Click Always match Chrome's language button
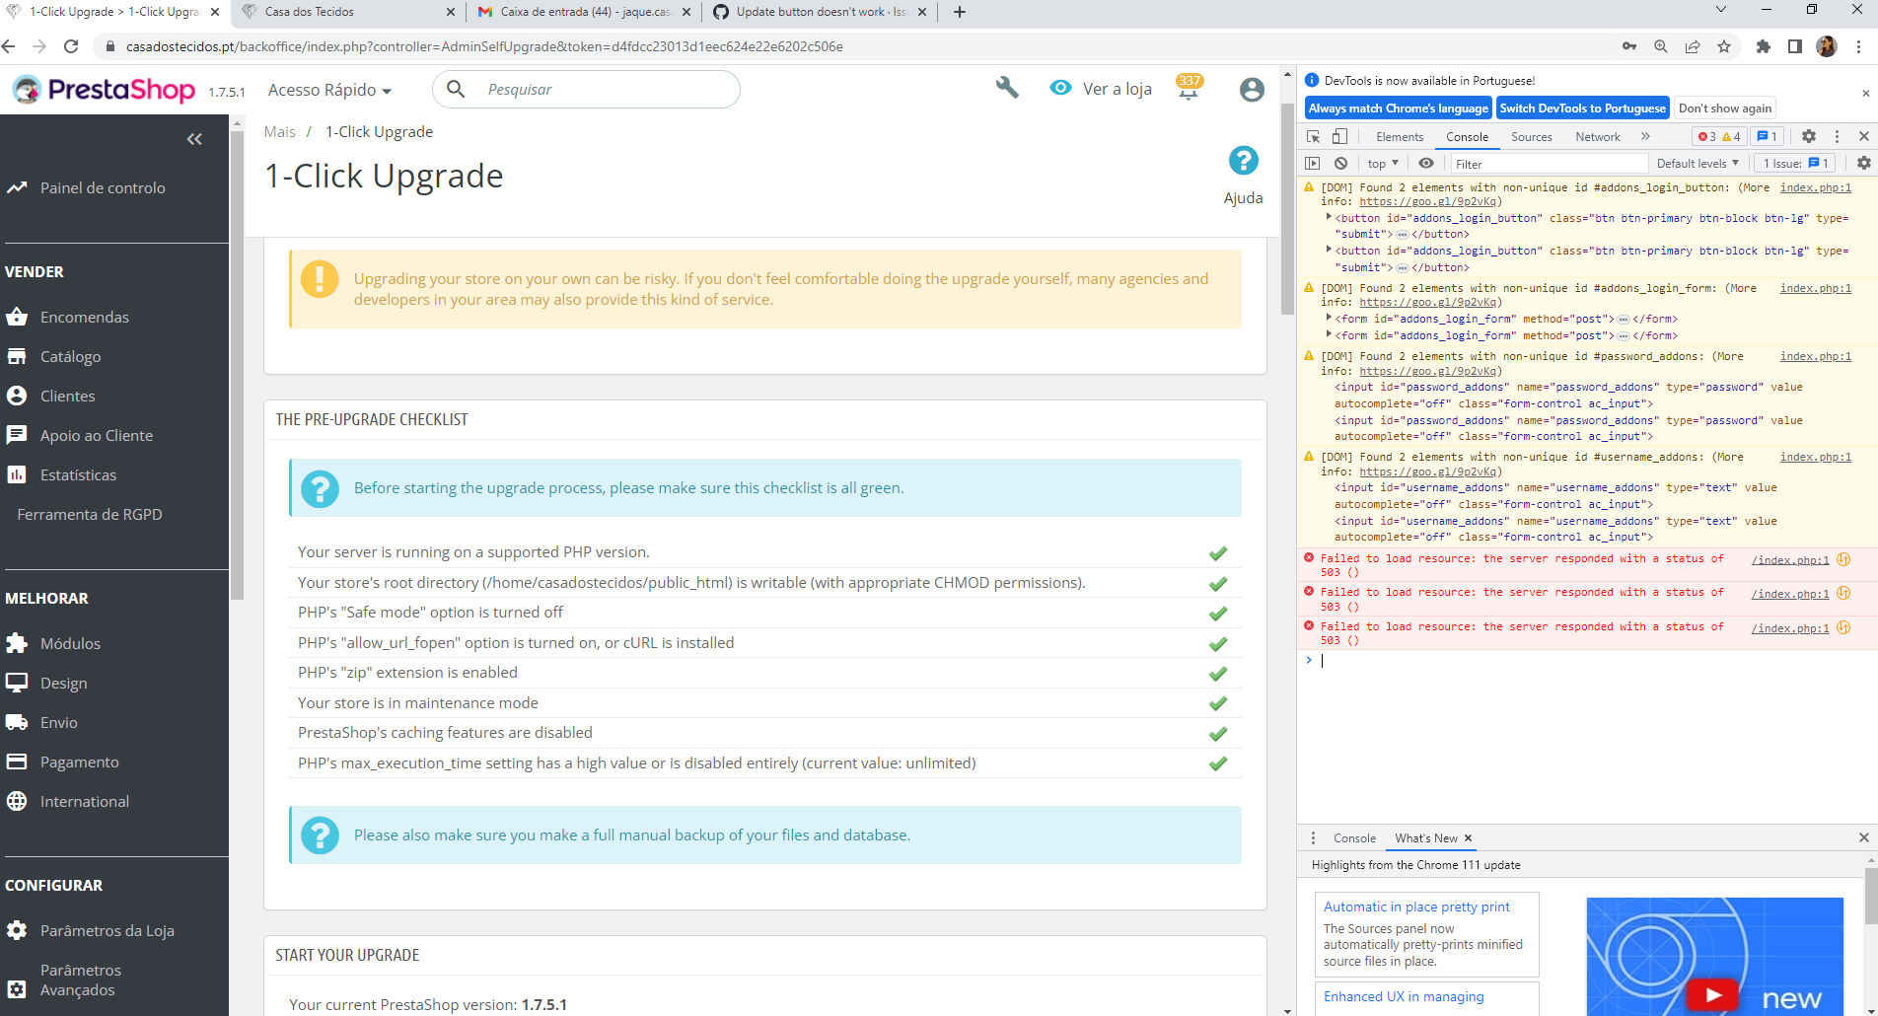This screenshot has width=1878, height=1016. click(1398, 109)
